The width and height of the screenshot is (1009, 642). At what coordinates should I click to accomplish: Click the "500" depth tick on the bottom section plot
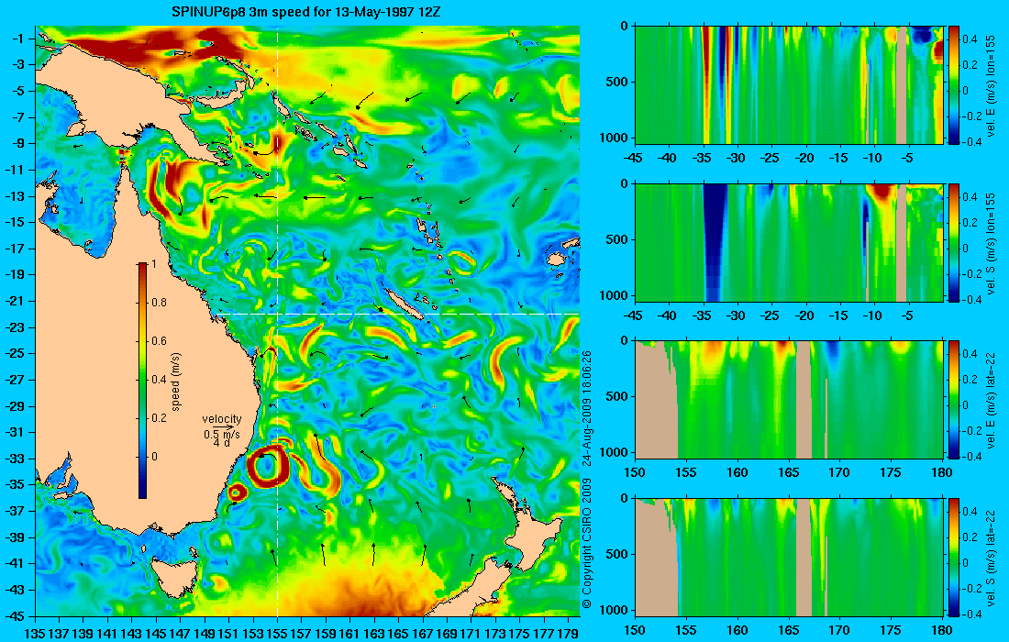pos(617,554)
